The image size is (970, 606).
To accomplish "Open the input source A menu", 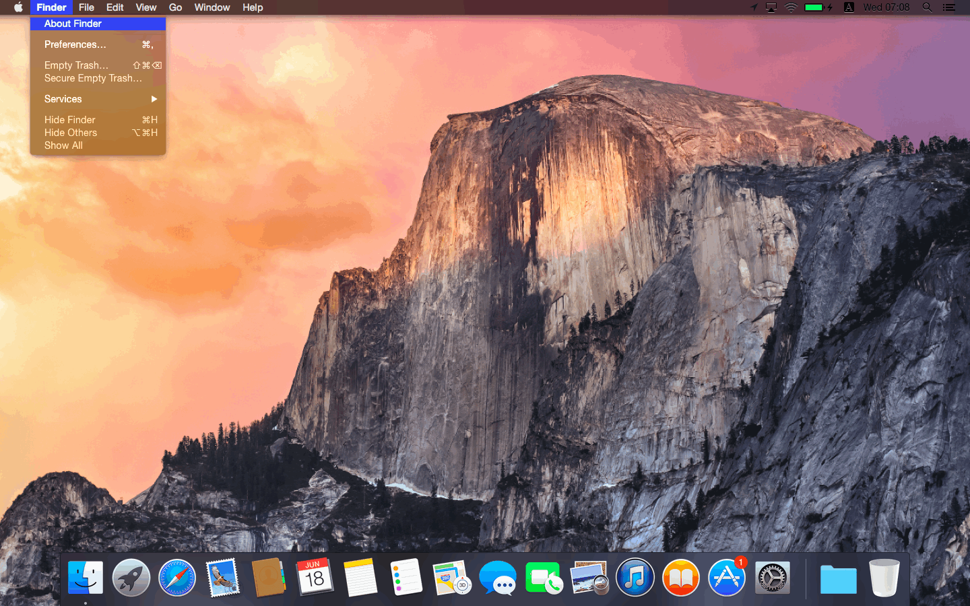I will tap(849, 7).
